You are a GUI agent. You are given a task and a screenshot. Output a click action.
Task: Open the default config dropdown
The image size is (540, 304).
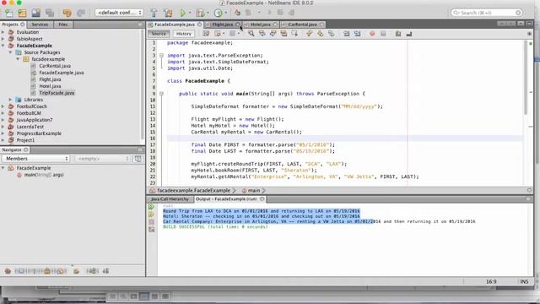119,13
